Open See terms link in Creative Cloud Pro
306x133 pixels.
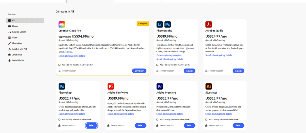(68, 52)
